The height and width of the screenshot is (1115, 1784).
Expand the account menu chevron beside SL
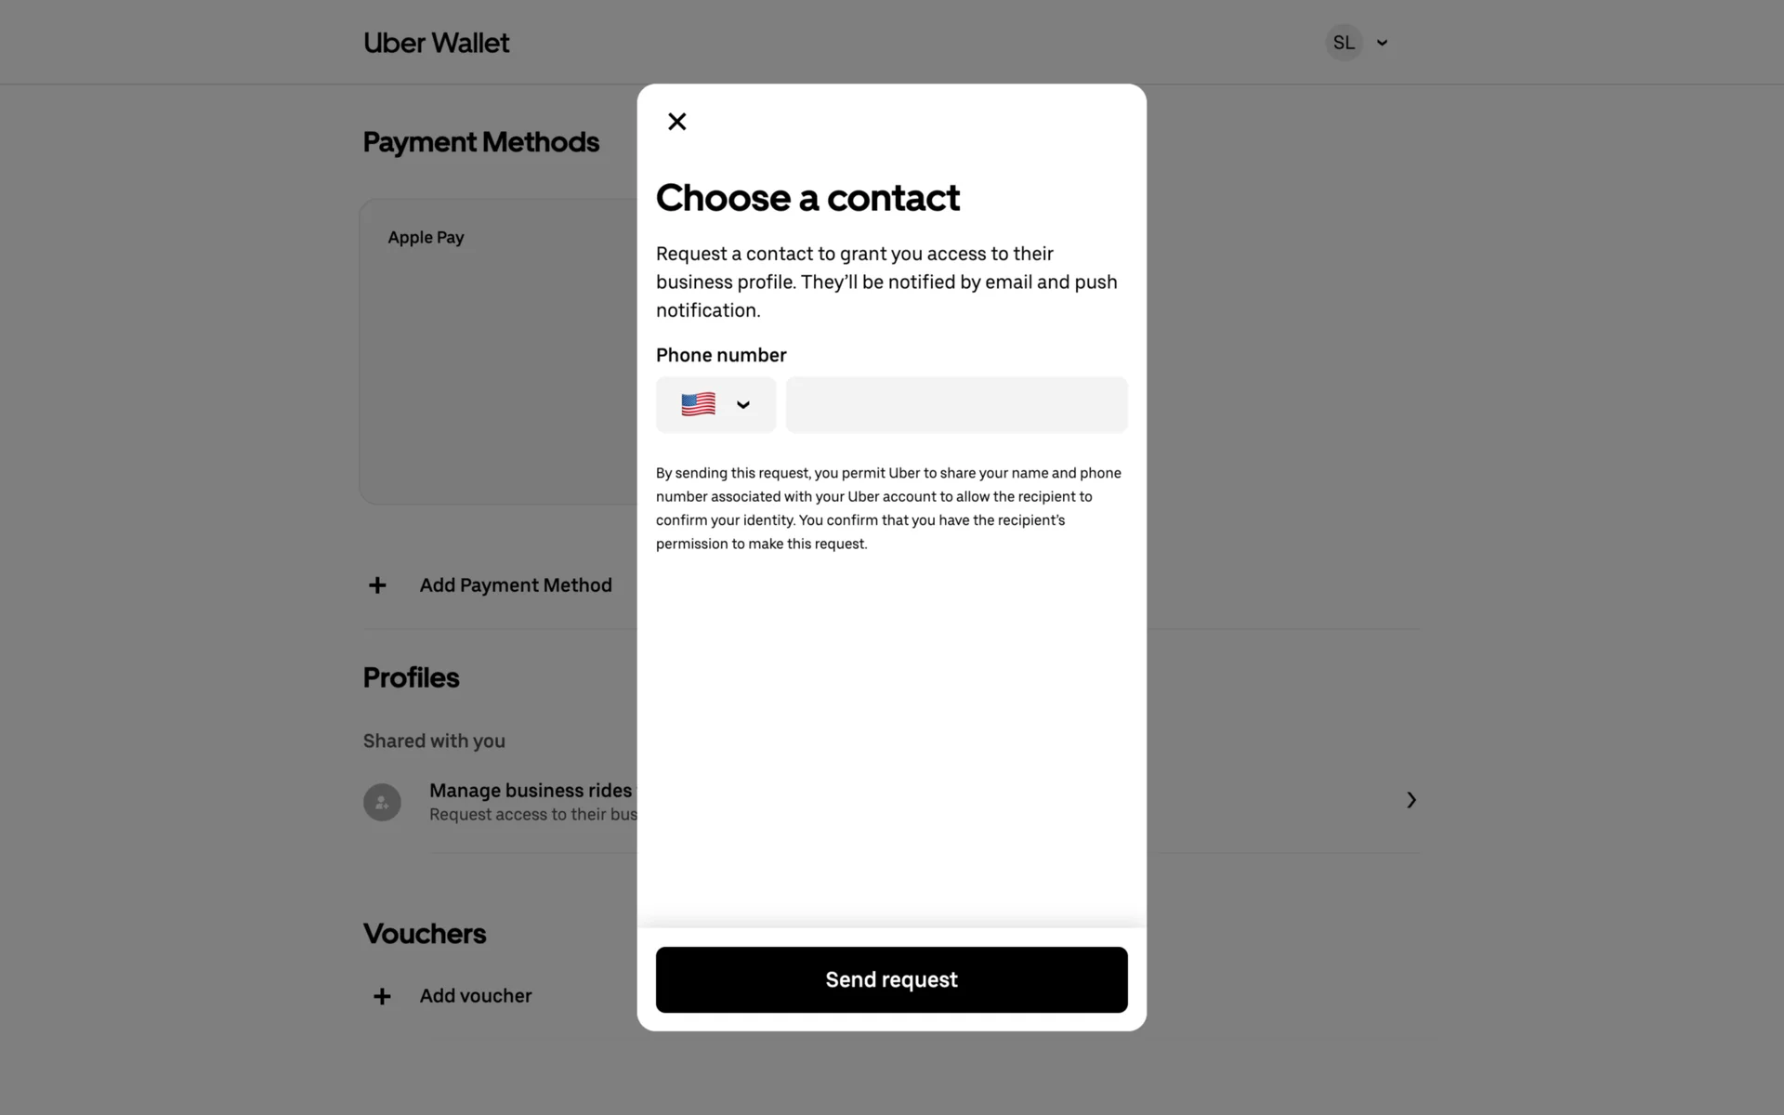pyautogui.click(x=1382, y=43)
